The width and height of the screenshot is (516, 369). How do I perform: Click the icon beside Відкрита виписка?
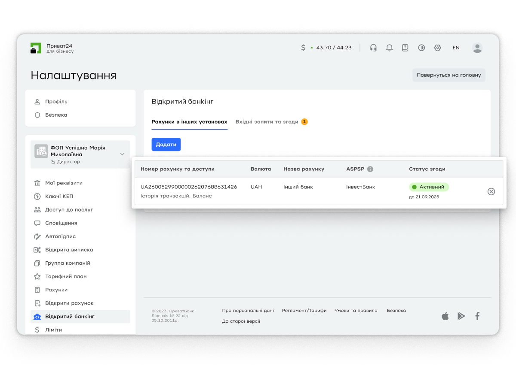pyautogui.click(x=37, y=250)
